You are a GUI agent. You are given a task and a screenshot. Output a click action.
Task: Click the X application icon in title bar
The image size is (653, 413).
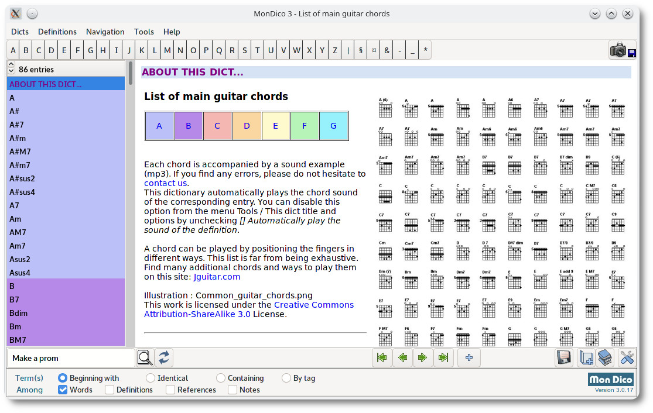pos(15,13)
